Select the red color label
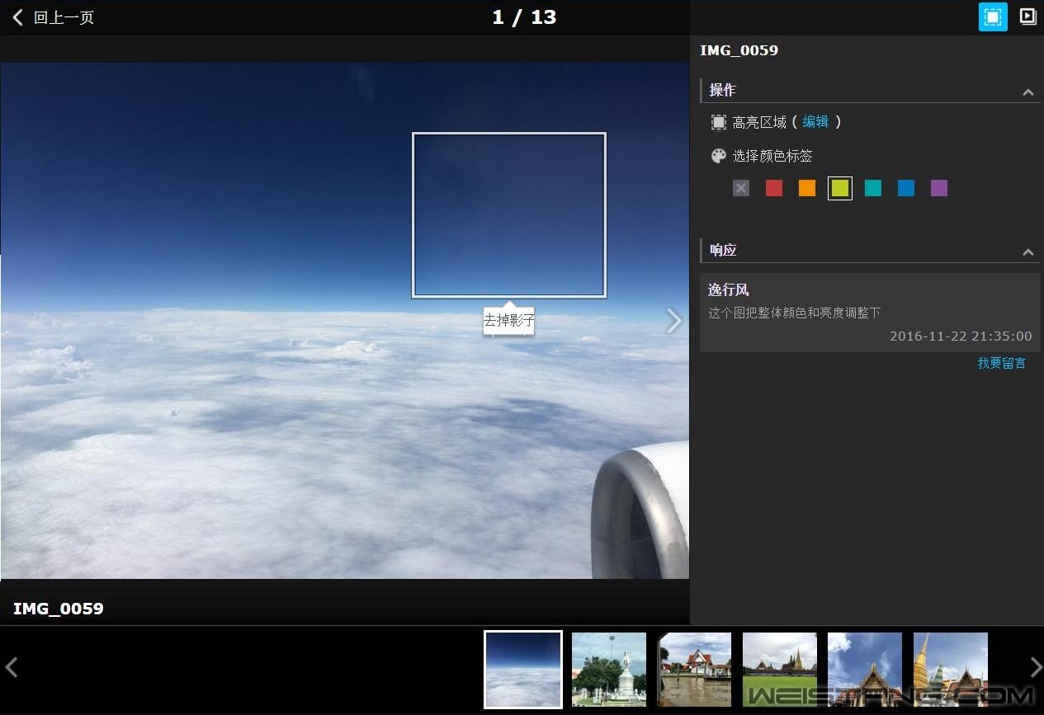 pyautogui.click(x=774, y=188)
